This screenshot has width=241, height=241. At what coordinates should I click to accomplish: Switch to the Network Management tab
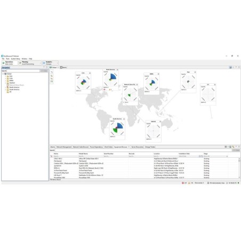(64, 147)
